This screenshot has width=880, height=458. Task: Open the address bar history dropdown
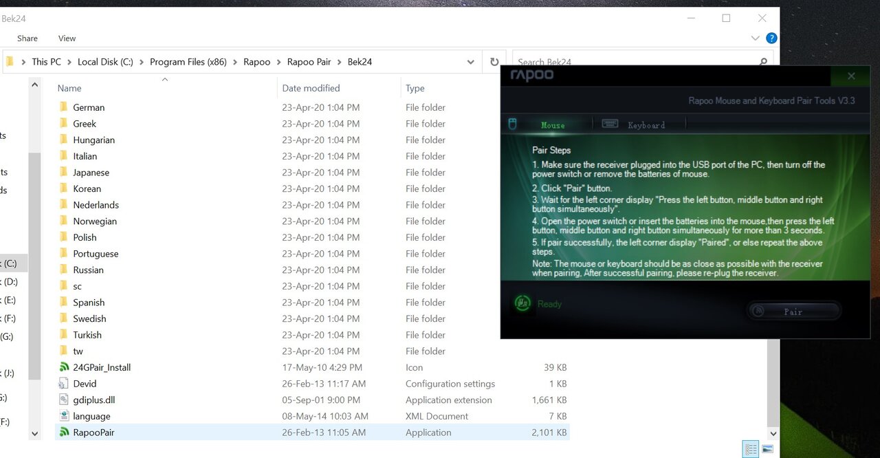click(x=470, y=62)
